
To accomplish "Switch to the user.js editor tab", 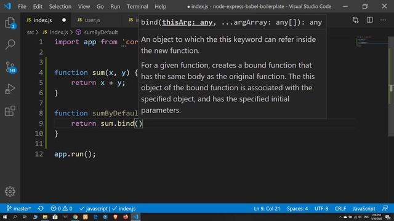I will click(x=92, y=20).
